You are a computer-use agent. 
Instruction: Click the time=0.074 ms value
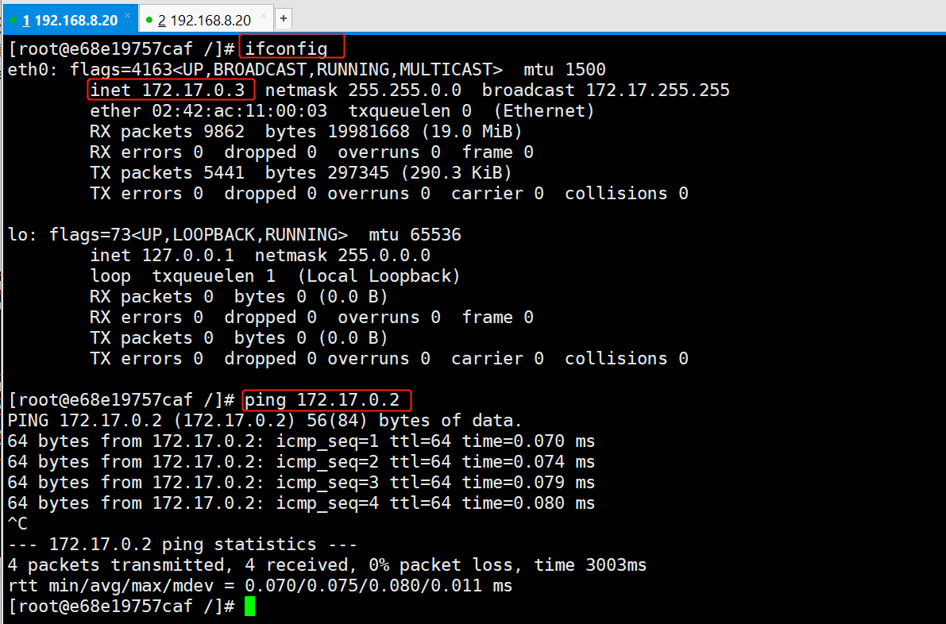tap(528, 462)
